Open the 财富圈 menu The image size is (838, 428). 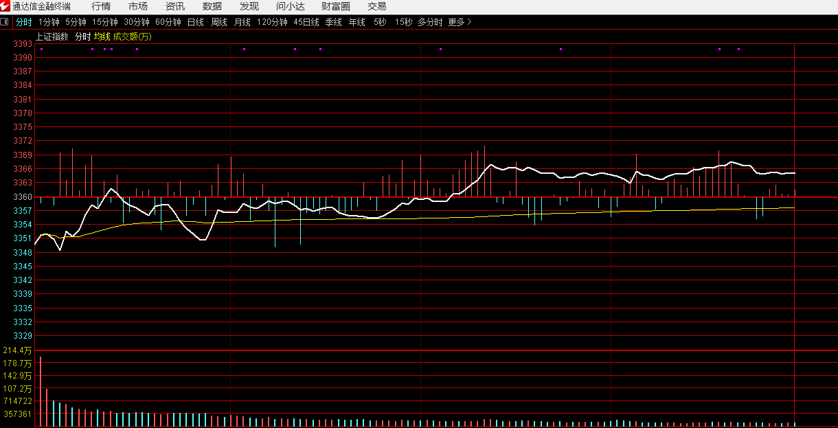coord(336,6)
